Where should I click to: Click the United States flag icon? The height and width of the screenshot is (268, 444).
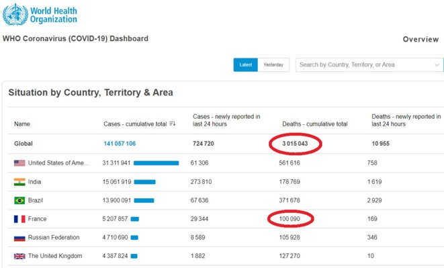(19, 163)
